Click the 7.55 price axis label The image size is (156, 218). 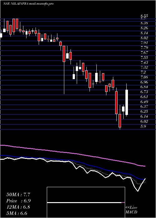pyautogui.click(x=144, y=57)
